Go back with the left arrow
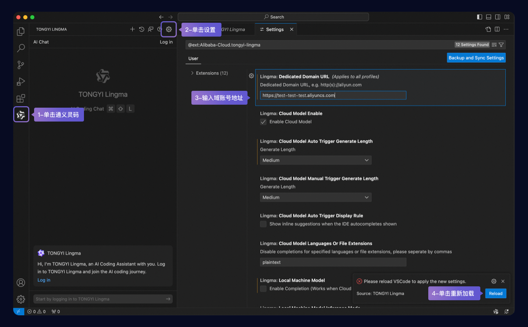The width and height of the screenshot is (528, 327). 161,17
